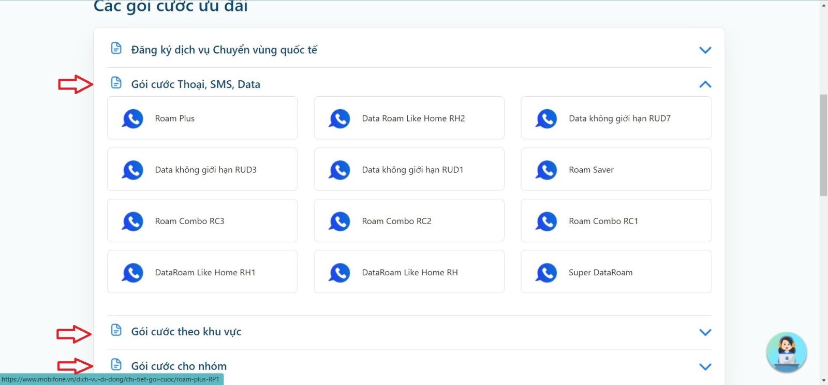This screenshot has height=385, width=828.
Task: Expand Gói cước cho nhóm chevron
Action: point(705,366)
